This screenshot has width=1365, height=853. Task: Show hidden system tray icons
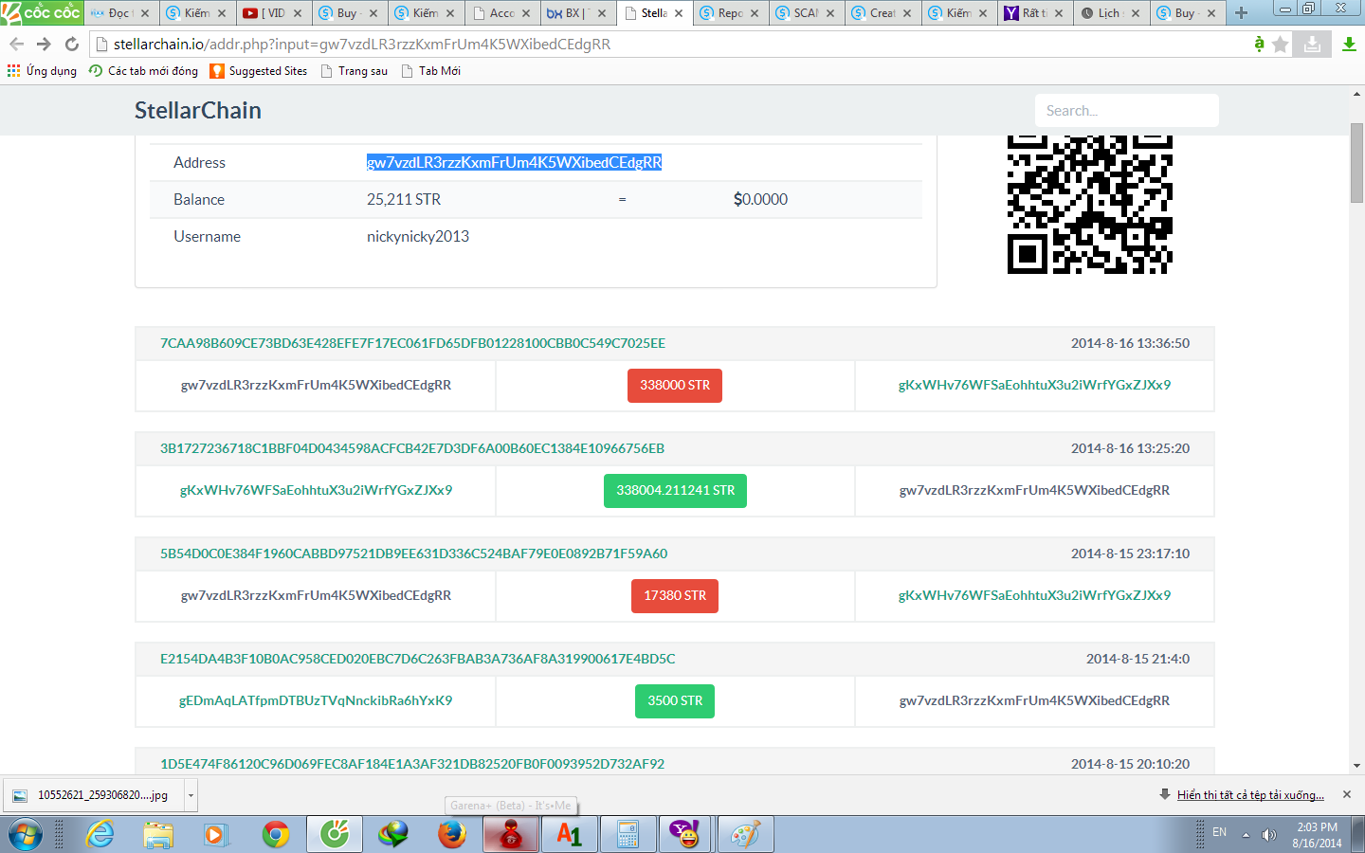1246,835
